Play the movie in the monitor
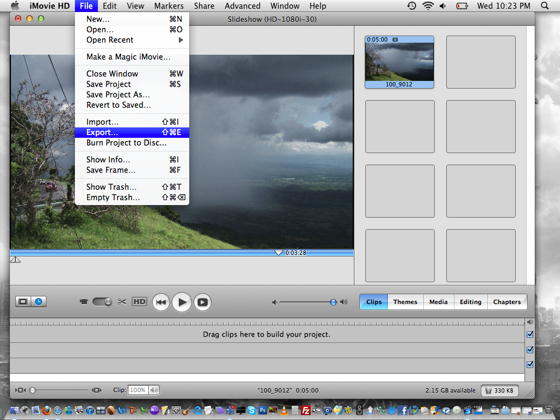This screenshot has height=420, width=560. click(182, 302)
